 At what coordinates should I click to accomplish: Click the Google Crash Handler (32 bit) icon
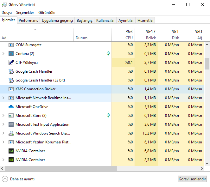(x=11, y=80)
